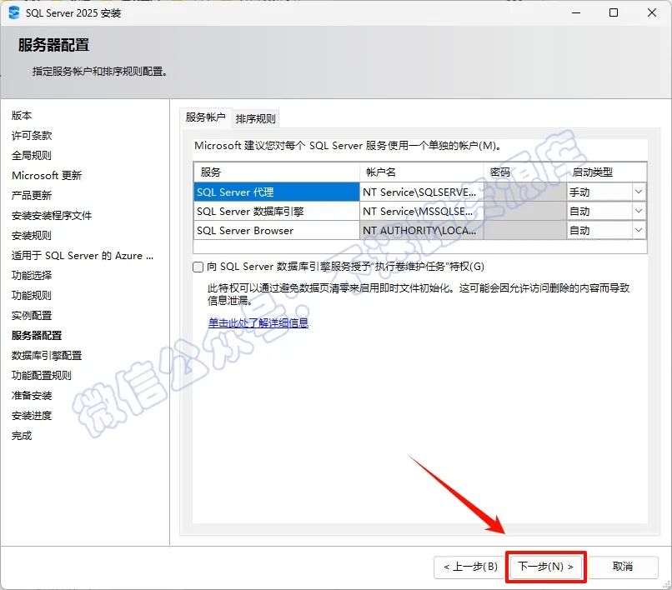The image size is (672, 590).
Task: Click account name NT Service\SQLSERVE... cell
Action: point(422,192)
